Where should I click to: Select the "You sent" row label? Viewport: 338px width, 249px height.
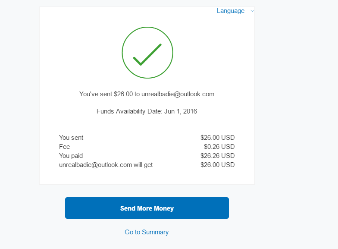click(71, 138)
